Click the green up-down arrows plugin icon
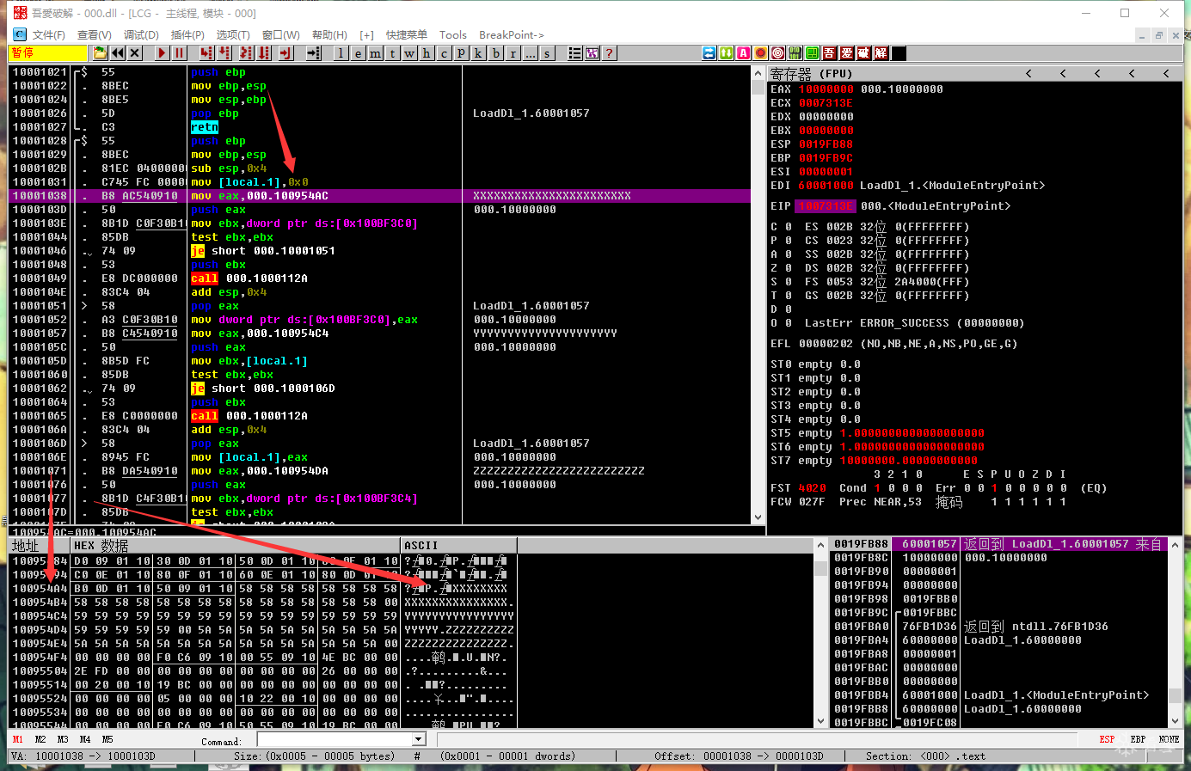The image size is (1191, 771). pyautogui.click(x=727, y=53)
